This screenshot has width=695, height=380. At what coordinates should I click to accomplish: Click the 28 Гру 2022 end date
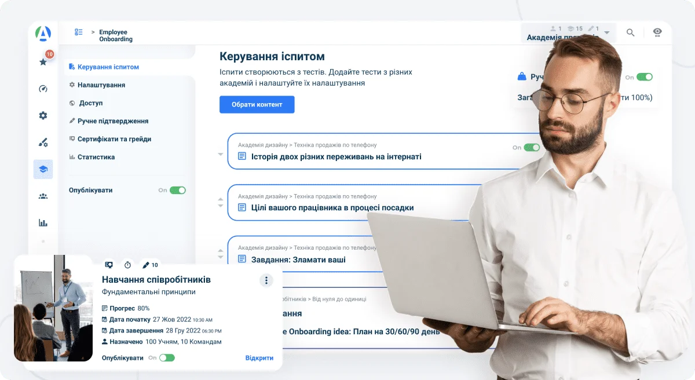tap(182, 331)
